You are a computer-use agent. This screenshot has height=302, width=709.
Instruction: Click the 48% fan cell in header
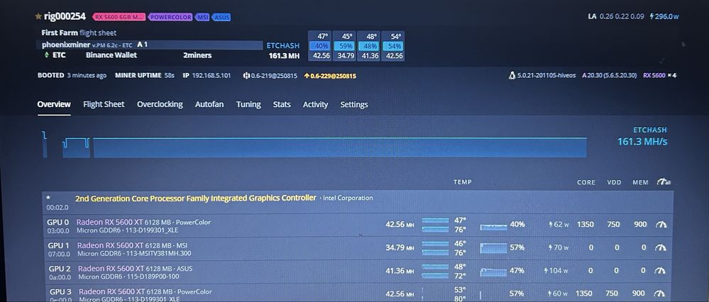click(x=369, y=46)
